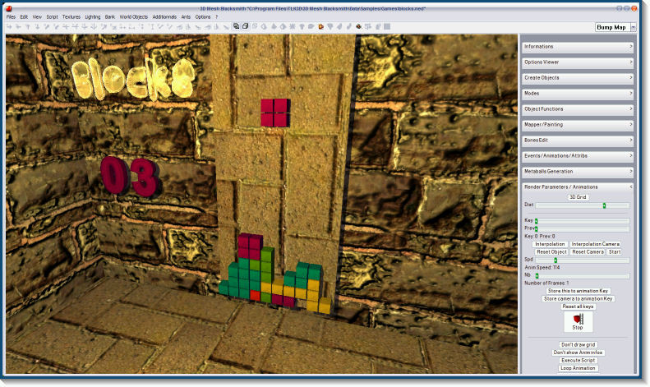Click the grey asterisk-shaped toolbar icon
Screen dimensions: 650x387
(x=293, y=26)
